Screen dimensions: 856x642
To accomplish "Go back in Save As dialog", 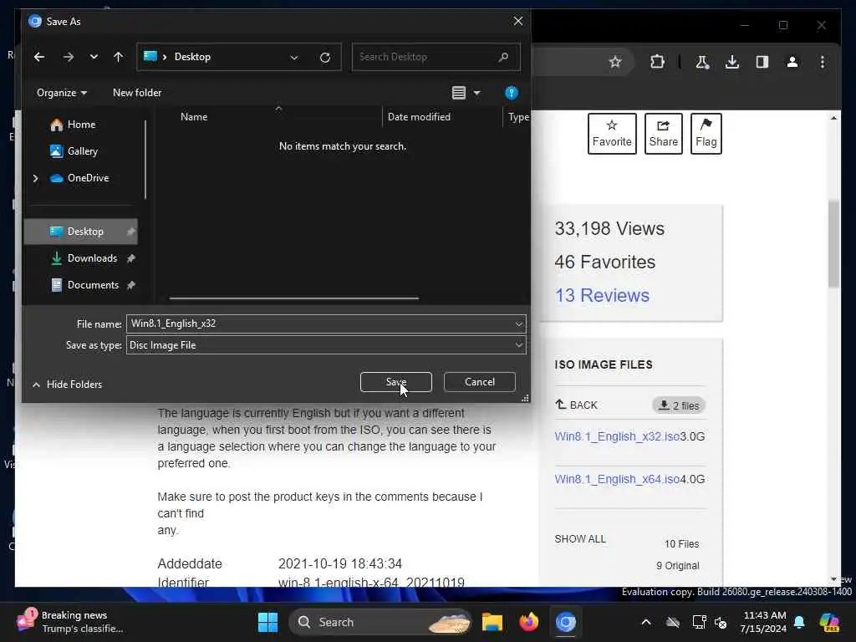I will pos(39,57).
